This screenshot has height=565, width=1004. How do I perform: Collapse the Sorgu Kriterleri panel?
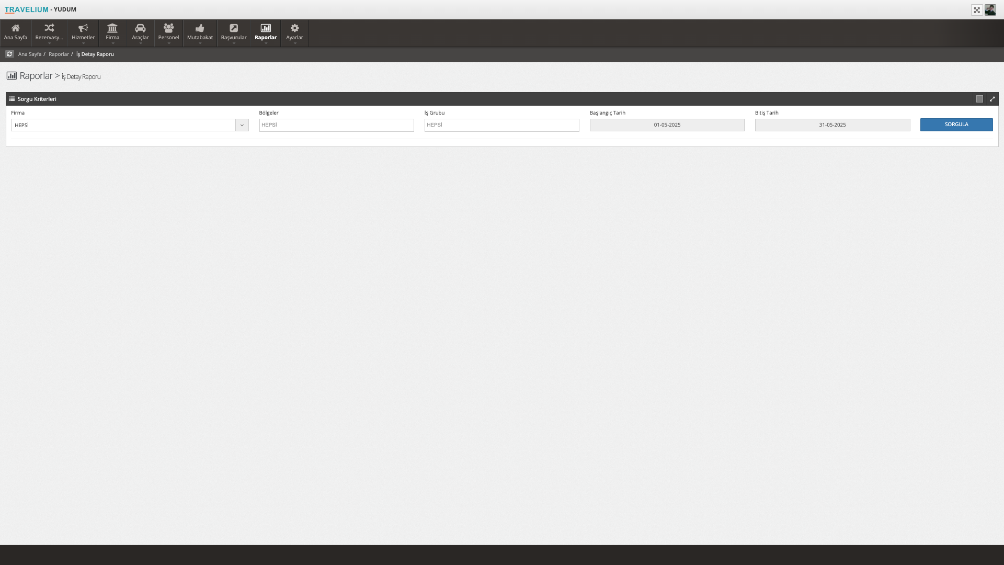click(x=979, y=99)
